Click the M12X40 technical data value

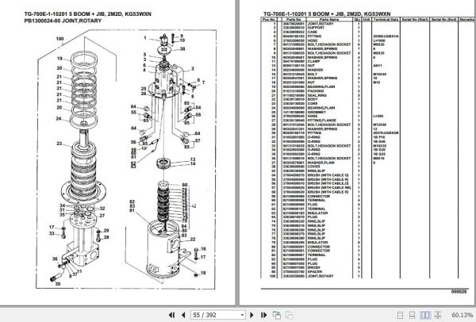[x=379, y=125]
